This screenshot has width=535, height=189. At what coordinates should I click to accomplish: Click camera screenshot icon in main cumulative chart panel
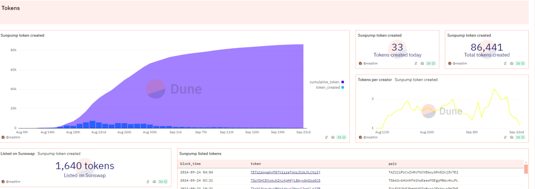(x=333, y=137)
